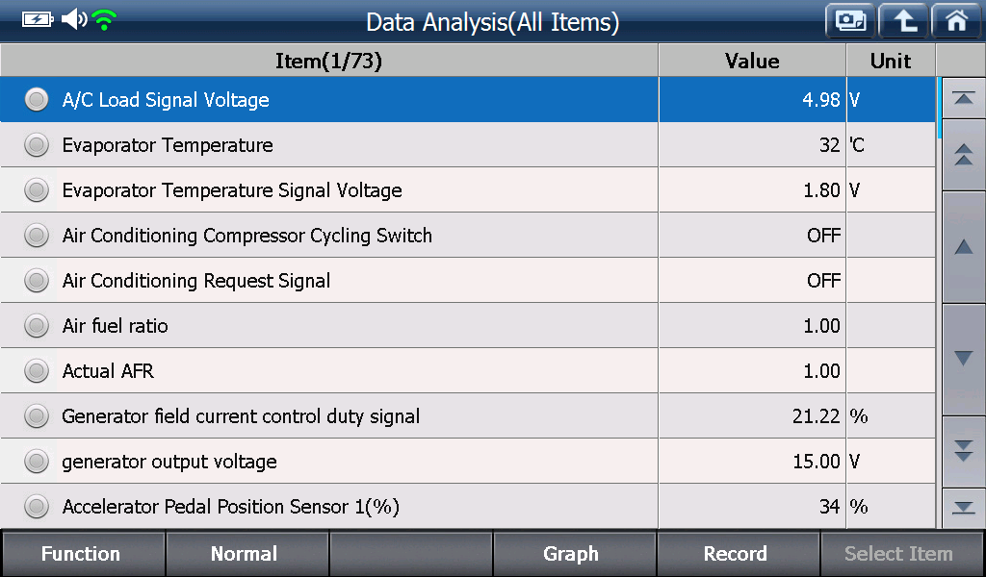986x577 pixels.
Task: Open the Function menu
Action: pos(83,554)
